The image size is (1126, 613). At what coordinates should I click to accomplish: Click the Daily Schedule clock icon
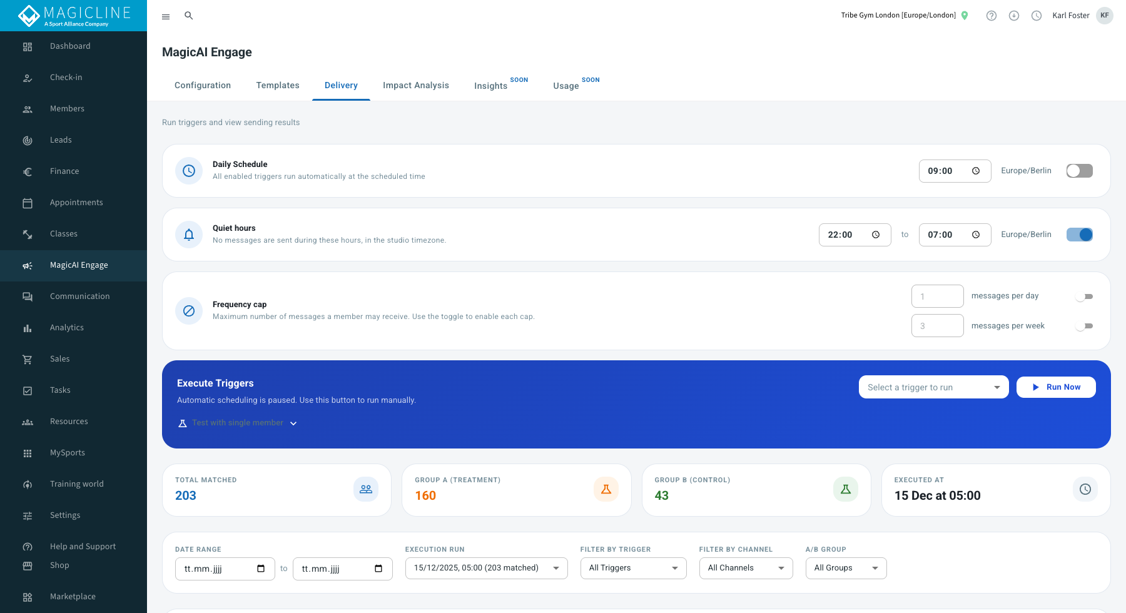[189, 171]
